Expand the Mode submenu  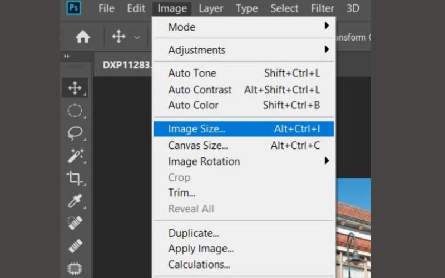[x=244, y=27]
